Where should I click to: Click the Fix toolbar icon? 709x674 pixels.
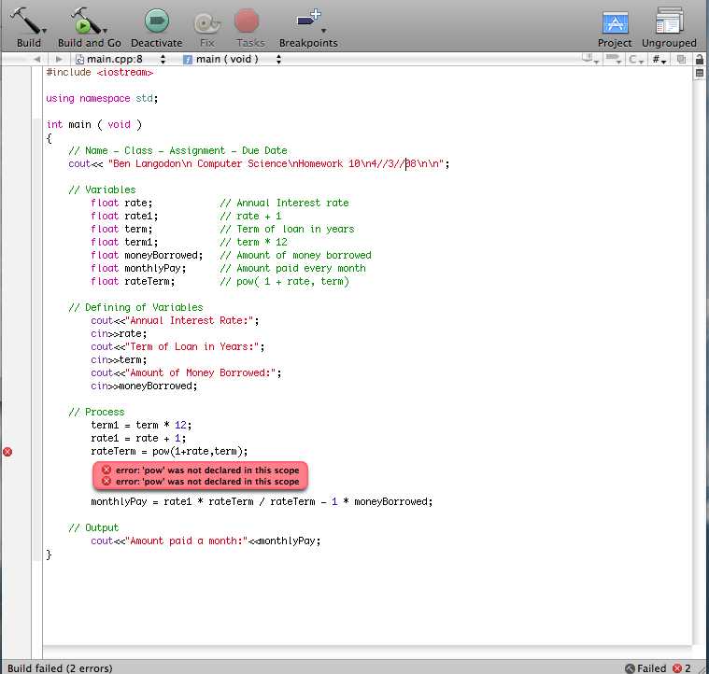click(x=206, y=21)
